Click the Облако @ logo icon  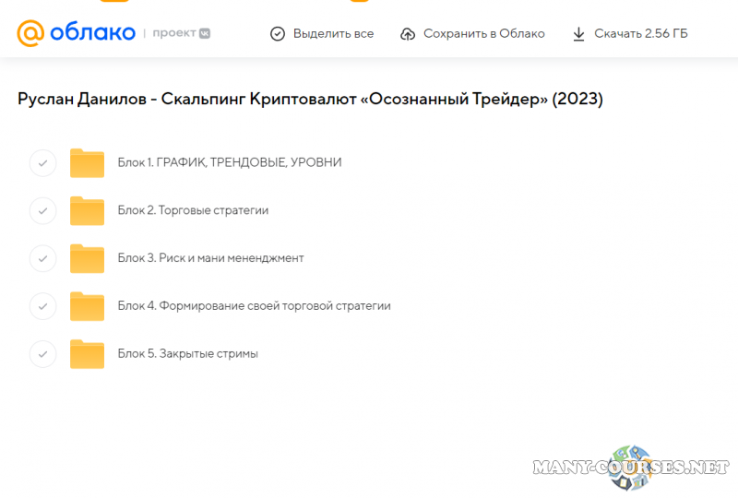click(30, 33)
